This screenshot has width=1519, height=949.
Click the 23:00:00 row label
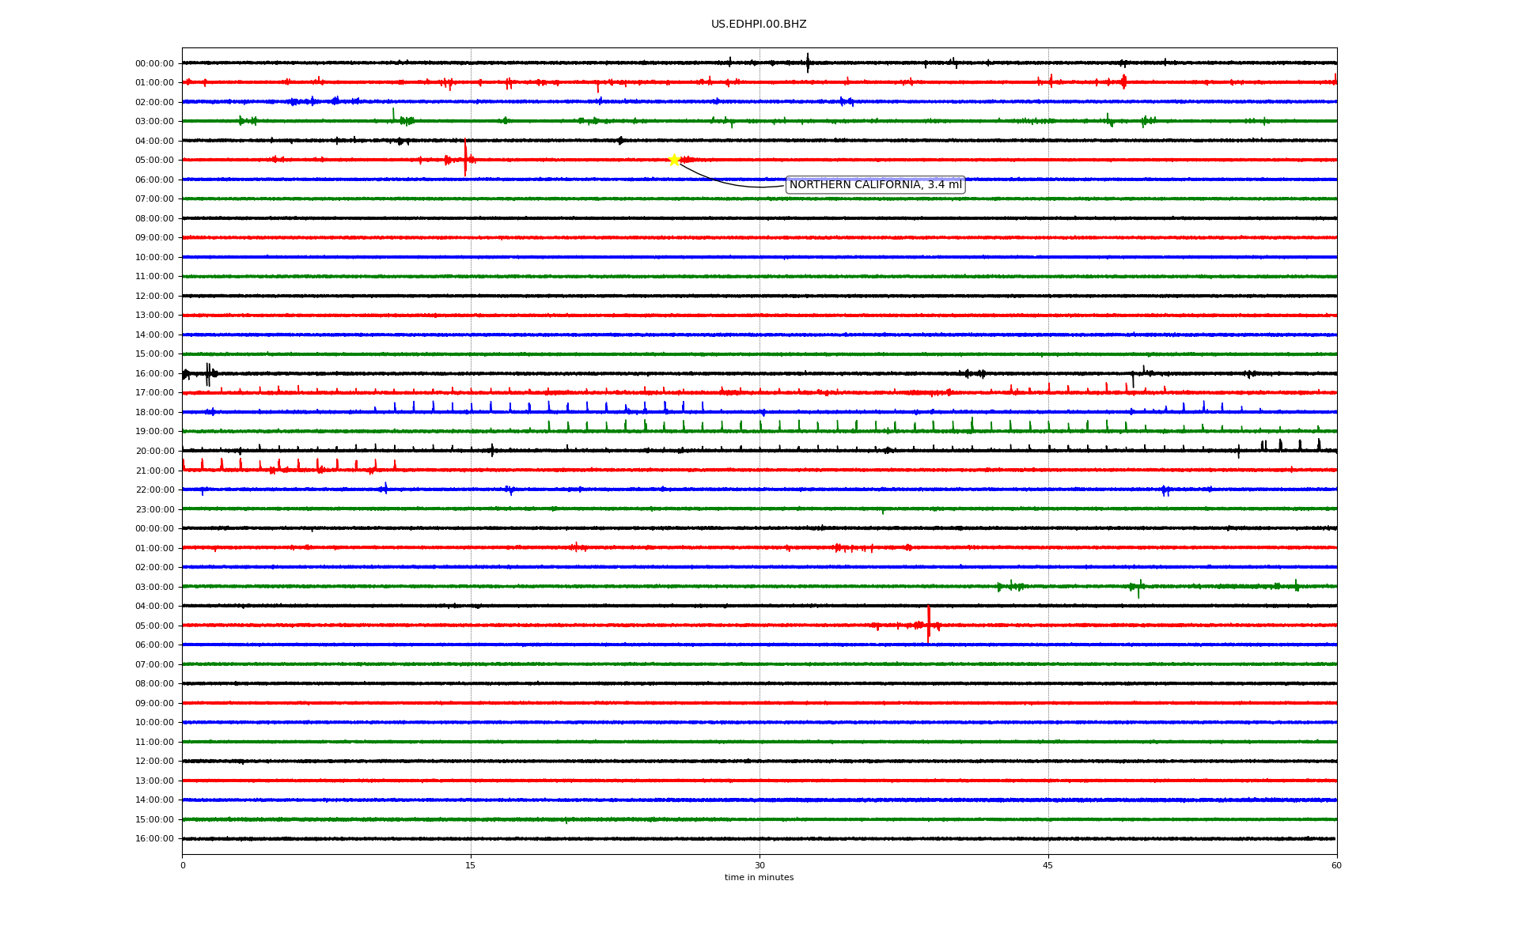(x=154, y=510)
